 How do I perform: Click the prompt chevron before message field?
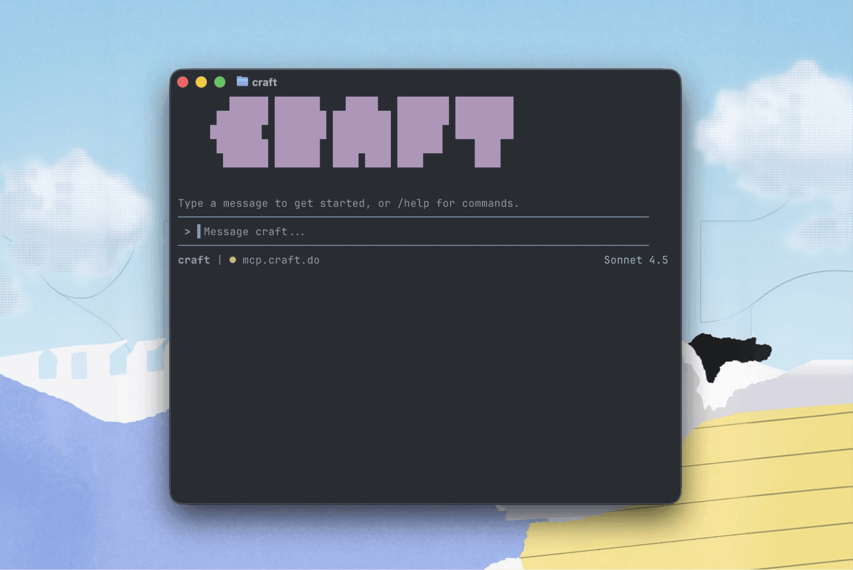(187, 232)
